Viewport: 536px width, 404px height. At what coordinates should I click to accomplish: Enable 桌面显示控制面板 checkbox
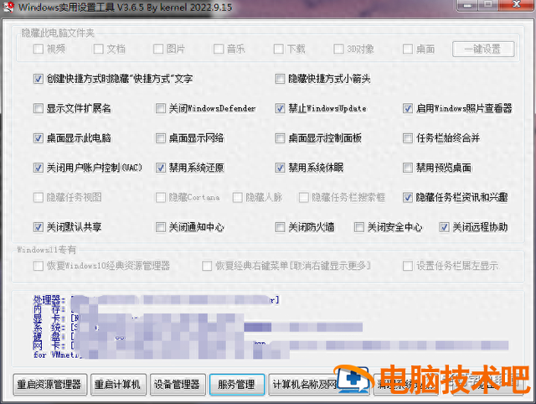point(280,138)
